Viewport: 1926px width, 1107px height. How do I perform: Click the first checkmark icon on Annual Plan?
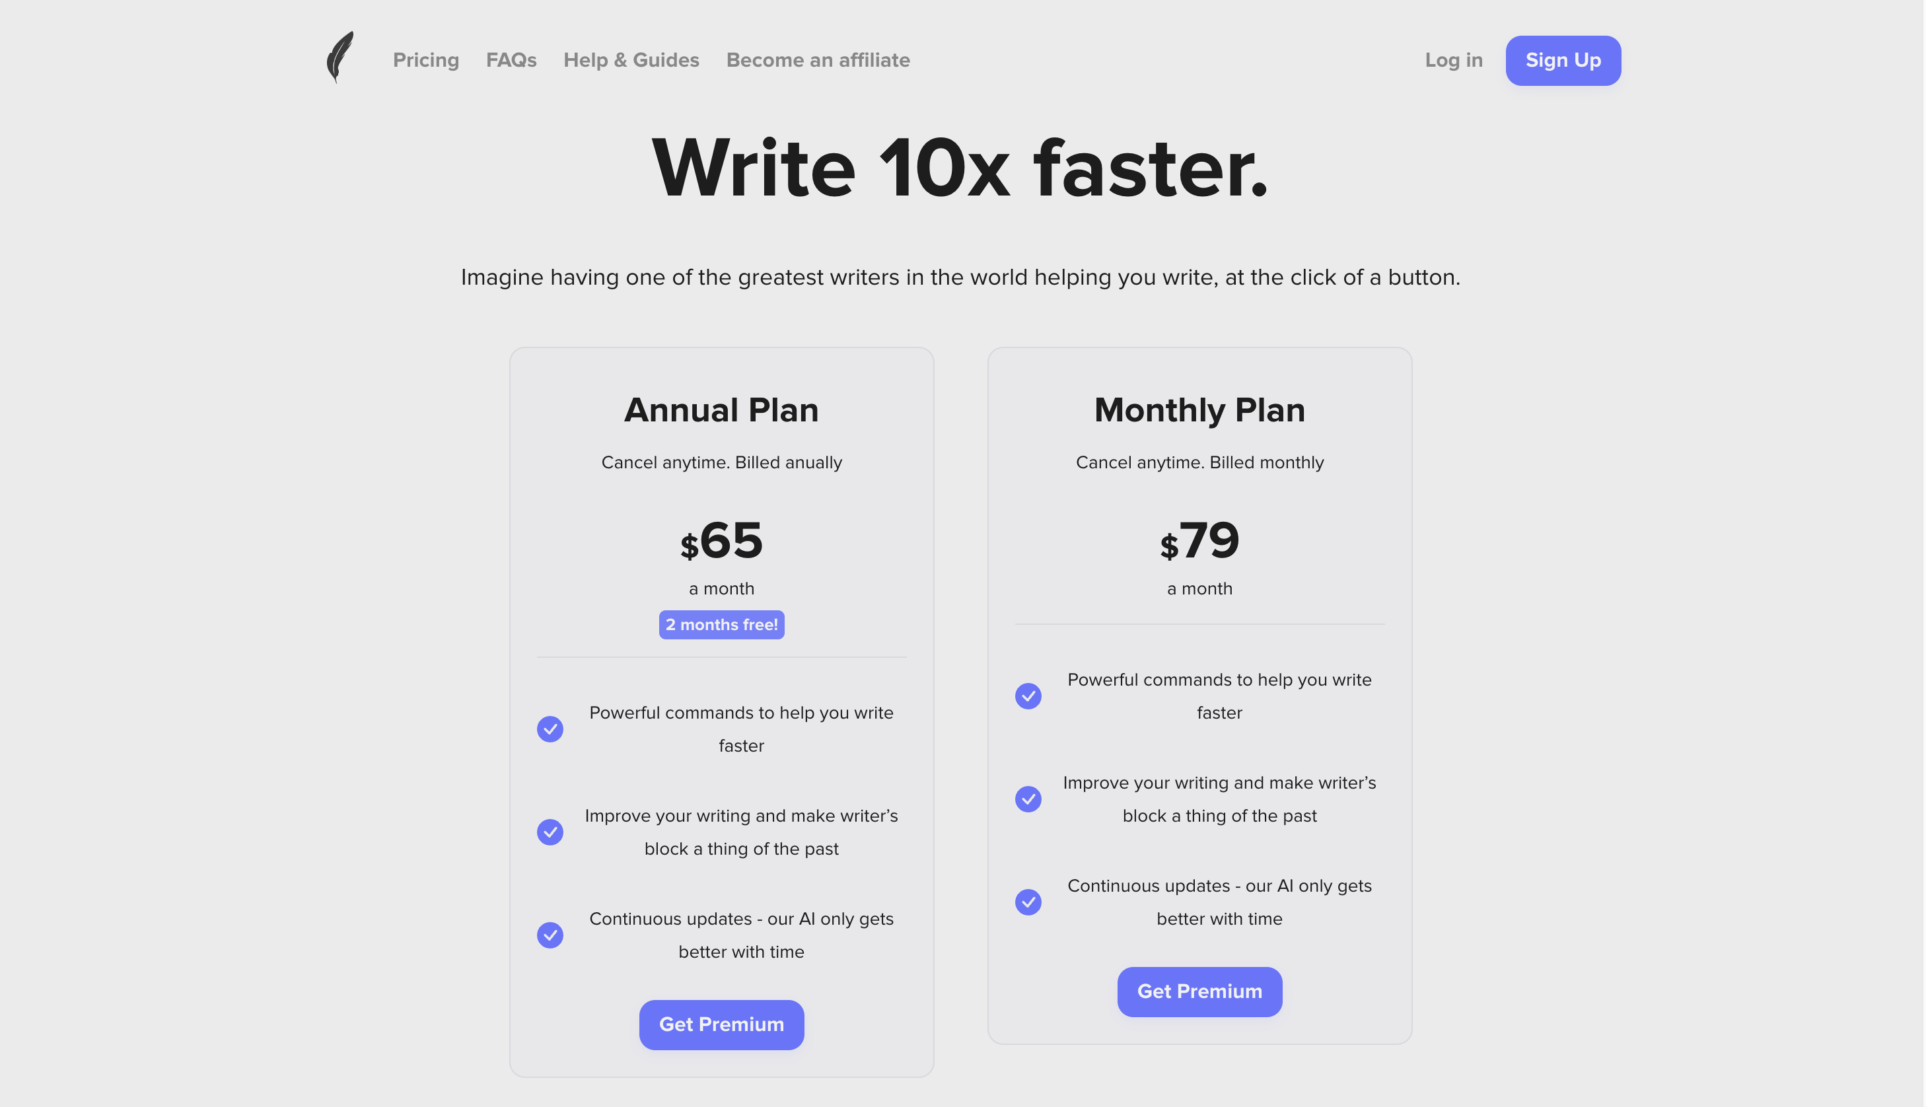tap(550, 727)
